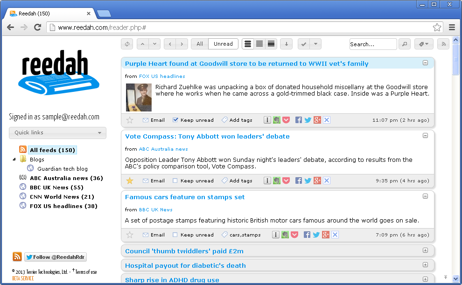
Task: Show All items filter
Action: pos(200,44)
